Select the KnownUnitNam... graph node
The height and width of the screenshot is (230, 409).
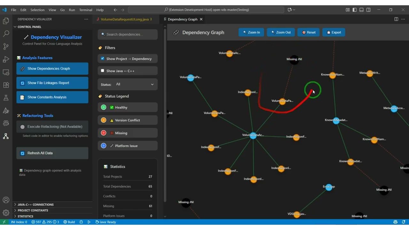[374, 140]
